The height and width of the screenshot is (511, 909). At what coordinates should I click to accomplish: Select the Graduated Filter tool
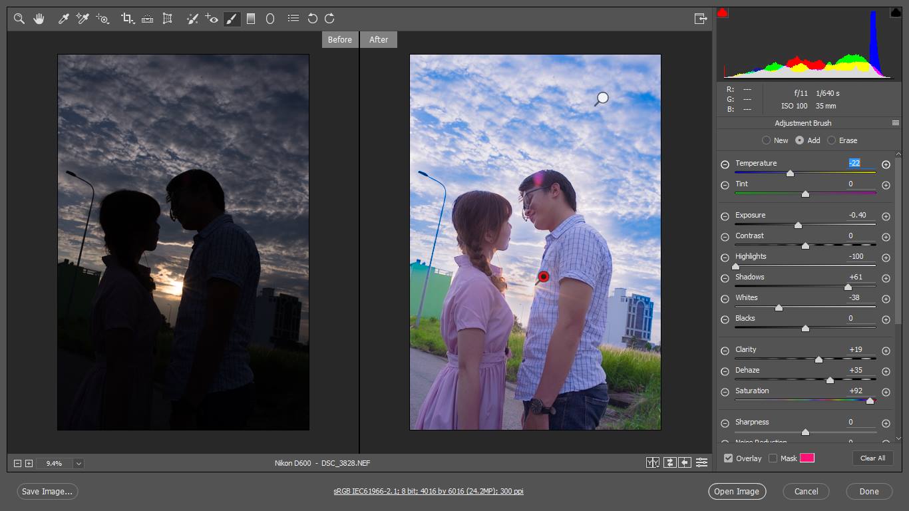pos(251,19)
